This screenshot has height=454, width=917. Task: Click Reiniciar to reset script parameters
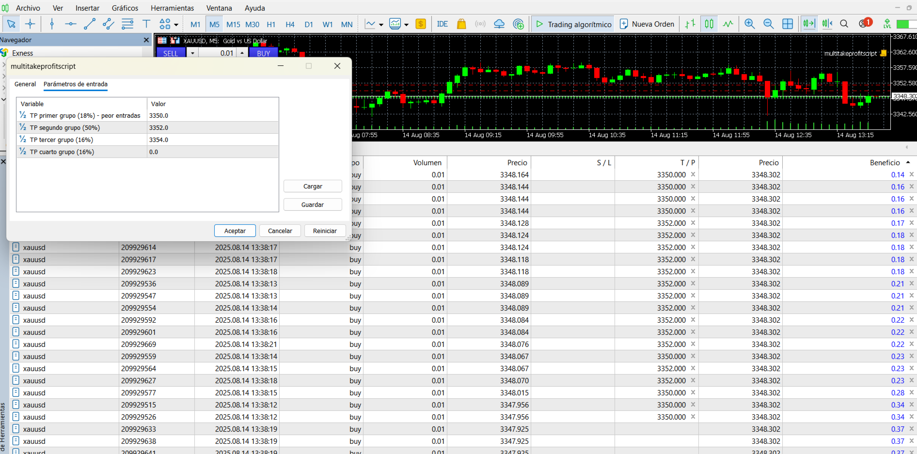click(x=325, y=231)
